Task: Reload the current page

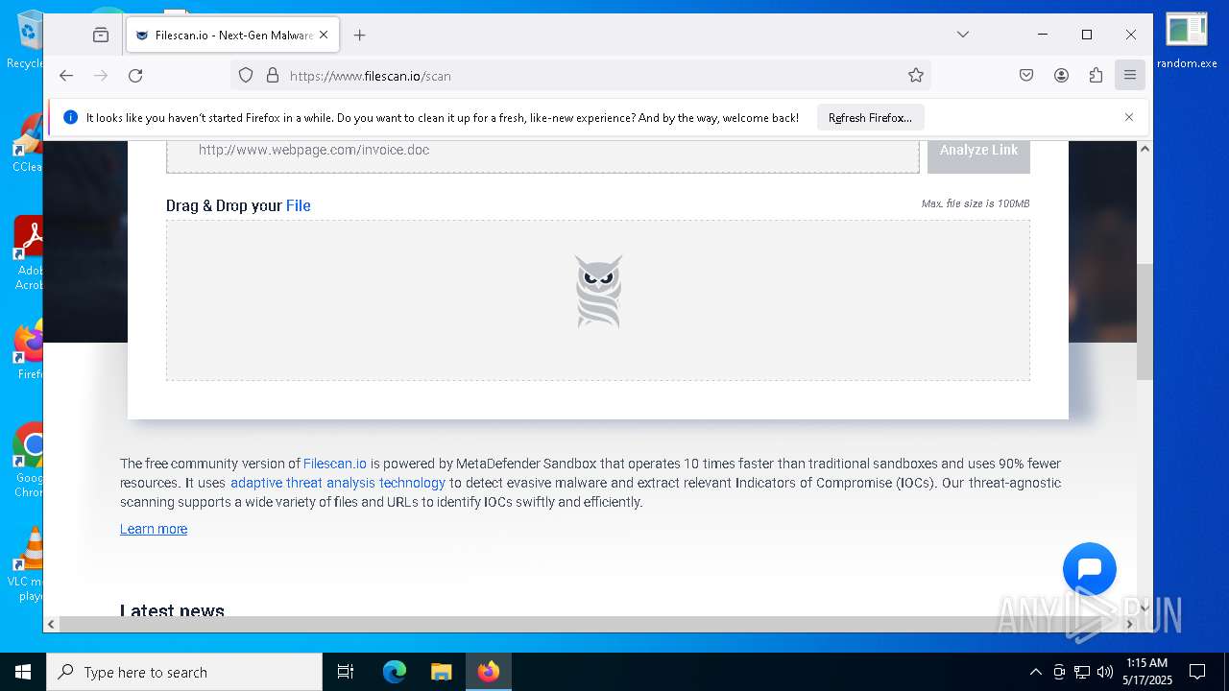Action: click(x=135, y=76)
